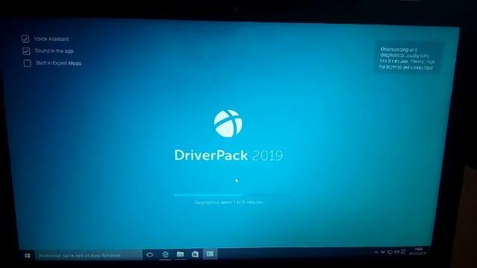Open Task View from taskbar

click(150, 255)
